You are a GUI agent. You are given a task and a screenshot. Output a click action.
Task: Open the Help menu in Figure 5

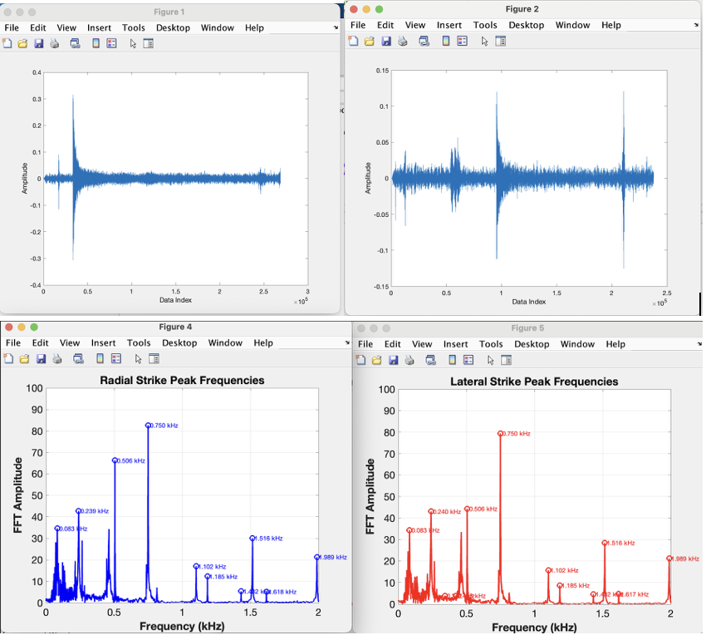pyautogui.click(x=615, y=344)
